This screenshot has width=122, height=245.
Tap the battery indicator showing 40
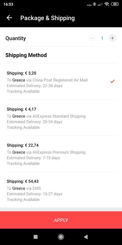[115, 4]
